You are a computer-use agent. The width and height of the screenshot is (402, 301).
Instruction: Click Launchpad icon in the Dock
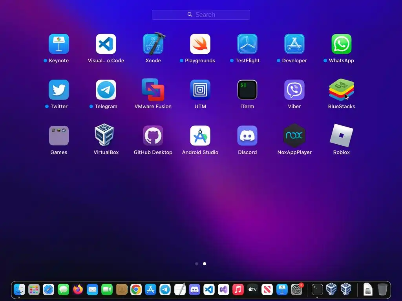click(x=34, y=290)
